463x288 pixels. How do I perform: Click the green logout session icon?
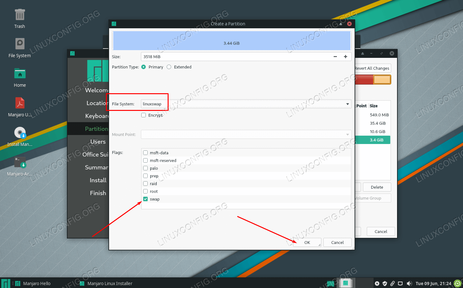point(458,283)
